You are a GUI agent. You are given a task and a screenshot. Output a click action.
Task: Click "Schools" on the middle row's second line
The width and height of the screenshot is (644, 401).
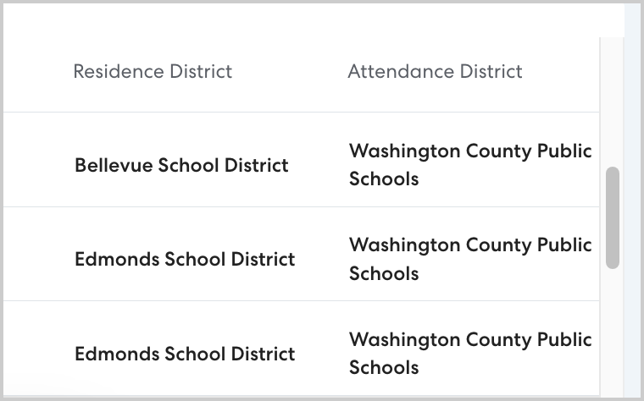coord(384,273)
